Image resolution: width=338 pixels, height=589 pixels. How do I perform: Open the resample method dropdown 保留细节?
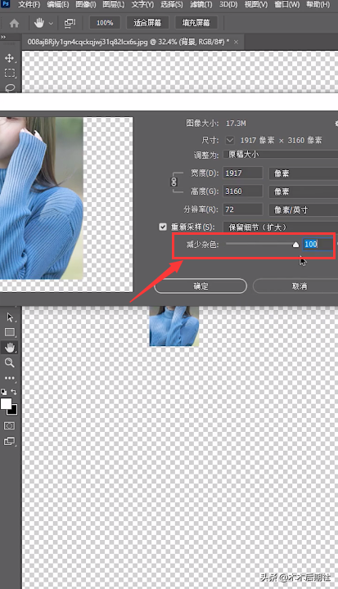pos(281,227)
